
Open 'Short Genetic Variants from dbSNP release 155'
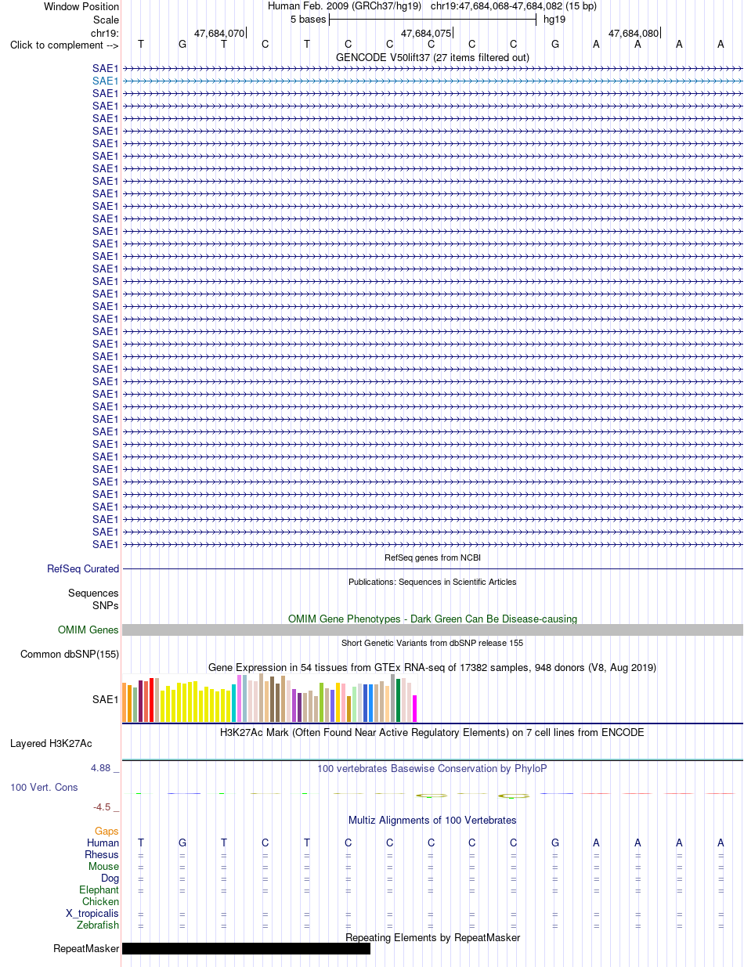click(x=432, y=643)
